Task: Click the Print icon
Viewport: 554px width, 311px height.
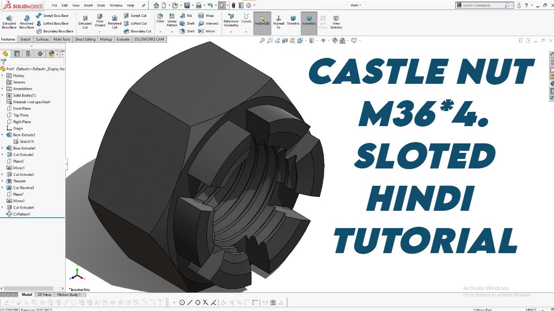Action: tap(198, 5)
